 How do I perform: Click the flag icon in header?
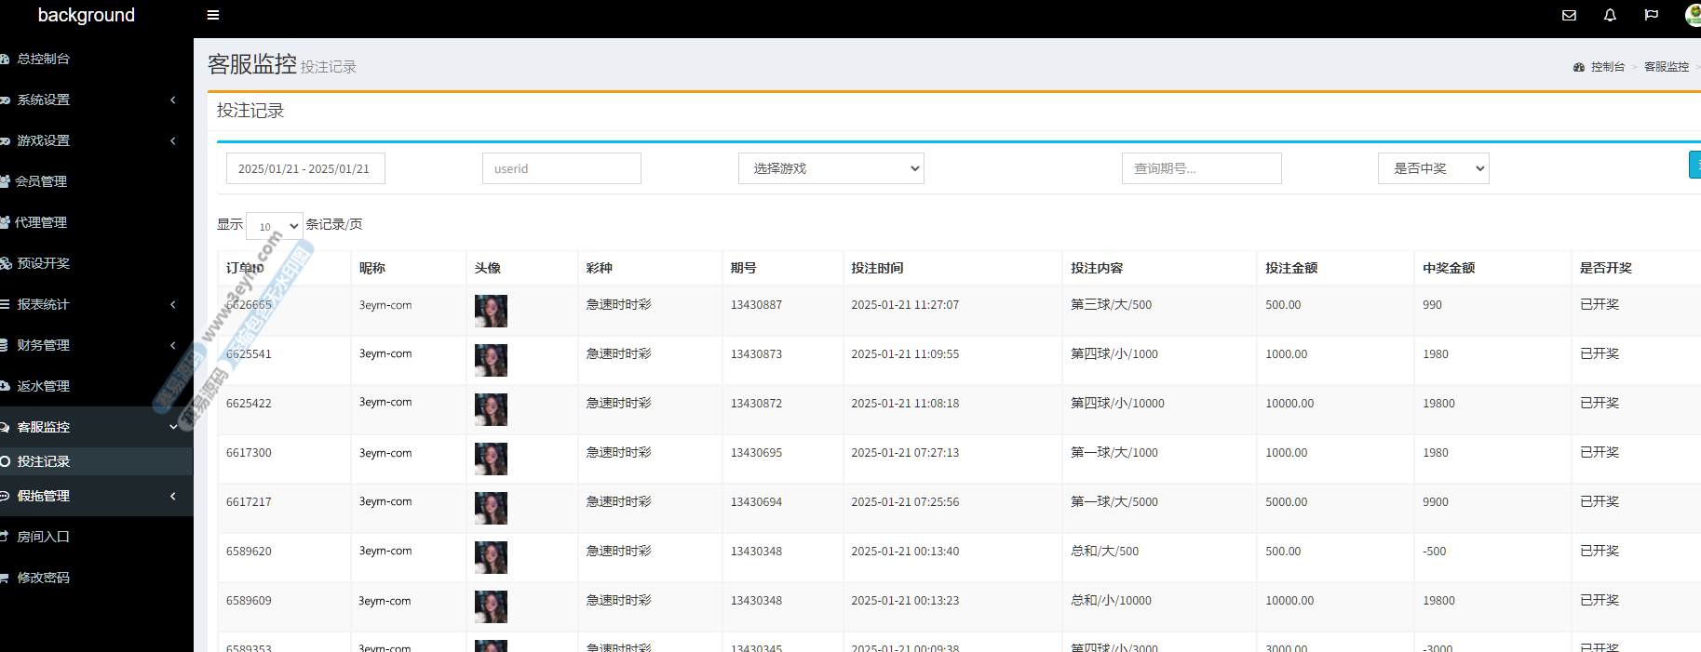pos(1651,15)
